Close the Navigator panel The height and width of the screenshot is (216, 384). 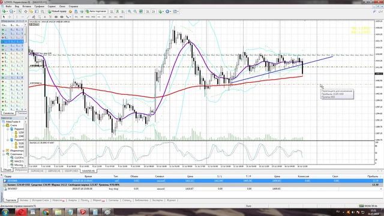(x=26, y=118)
